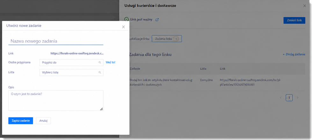Click + Dodaj zadanie link

click(x=294, y=54)
